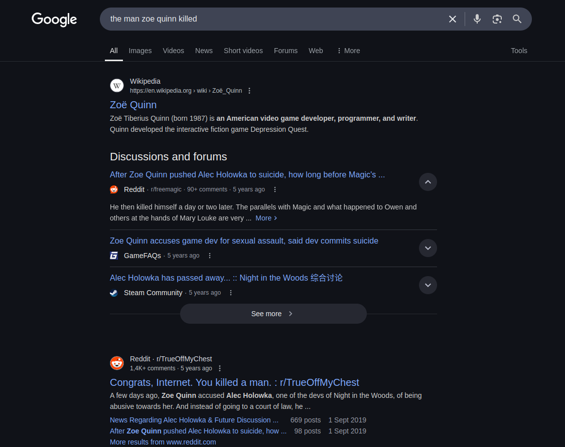Click See more discussions button
Viewport: 565px width, 447px height.
tap(273, 314)
